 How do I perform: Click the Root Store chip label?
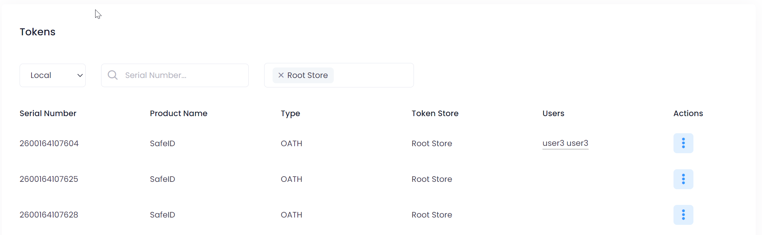click(x=308, y=75)
